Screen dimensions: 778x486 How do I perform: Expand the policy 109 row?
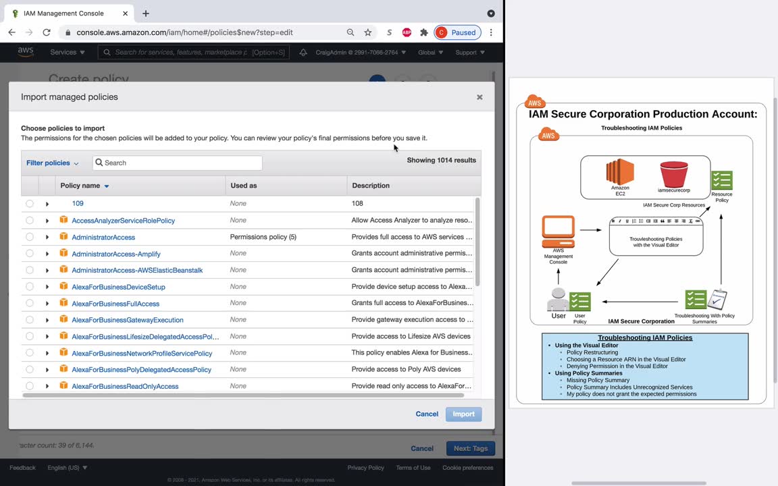[x=47, y=204]
